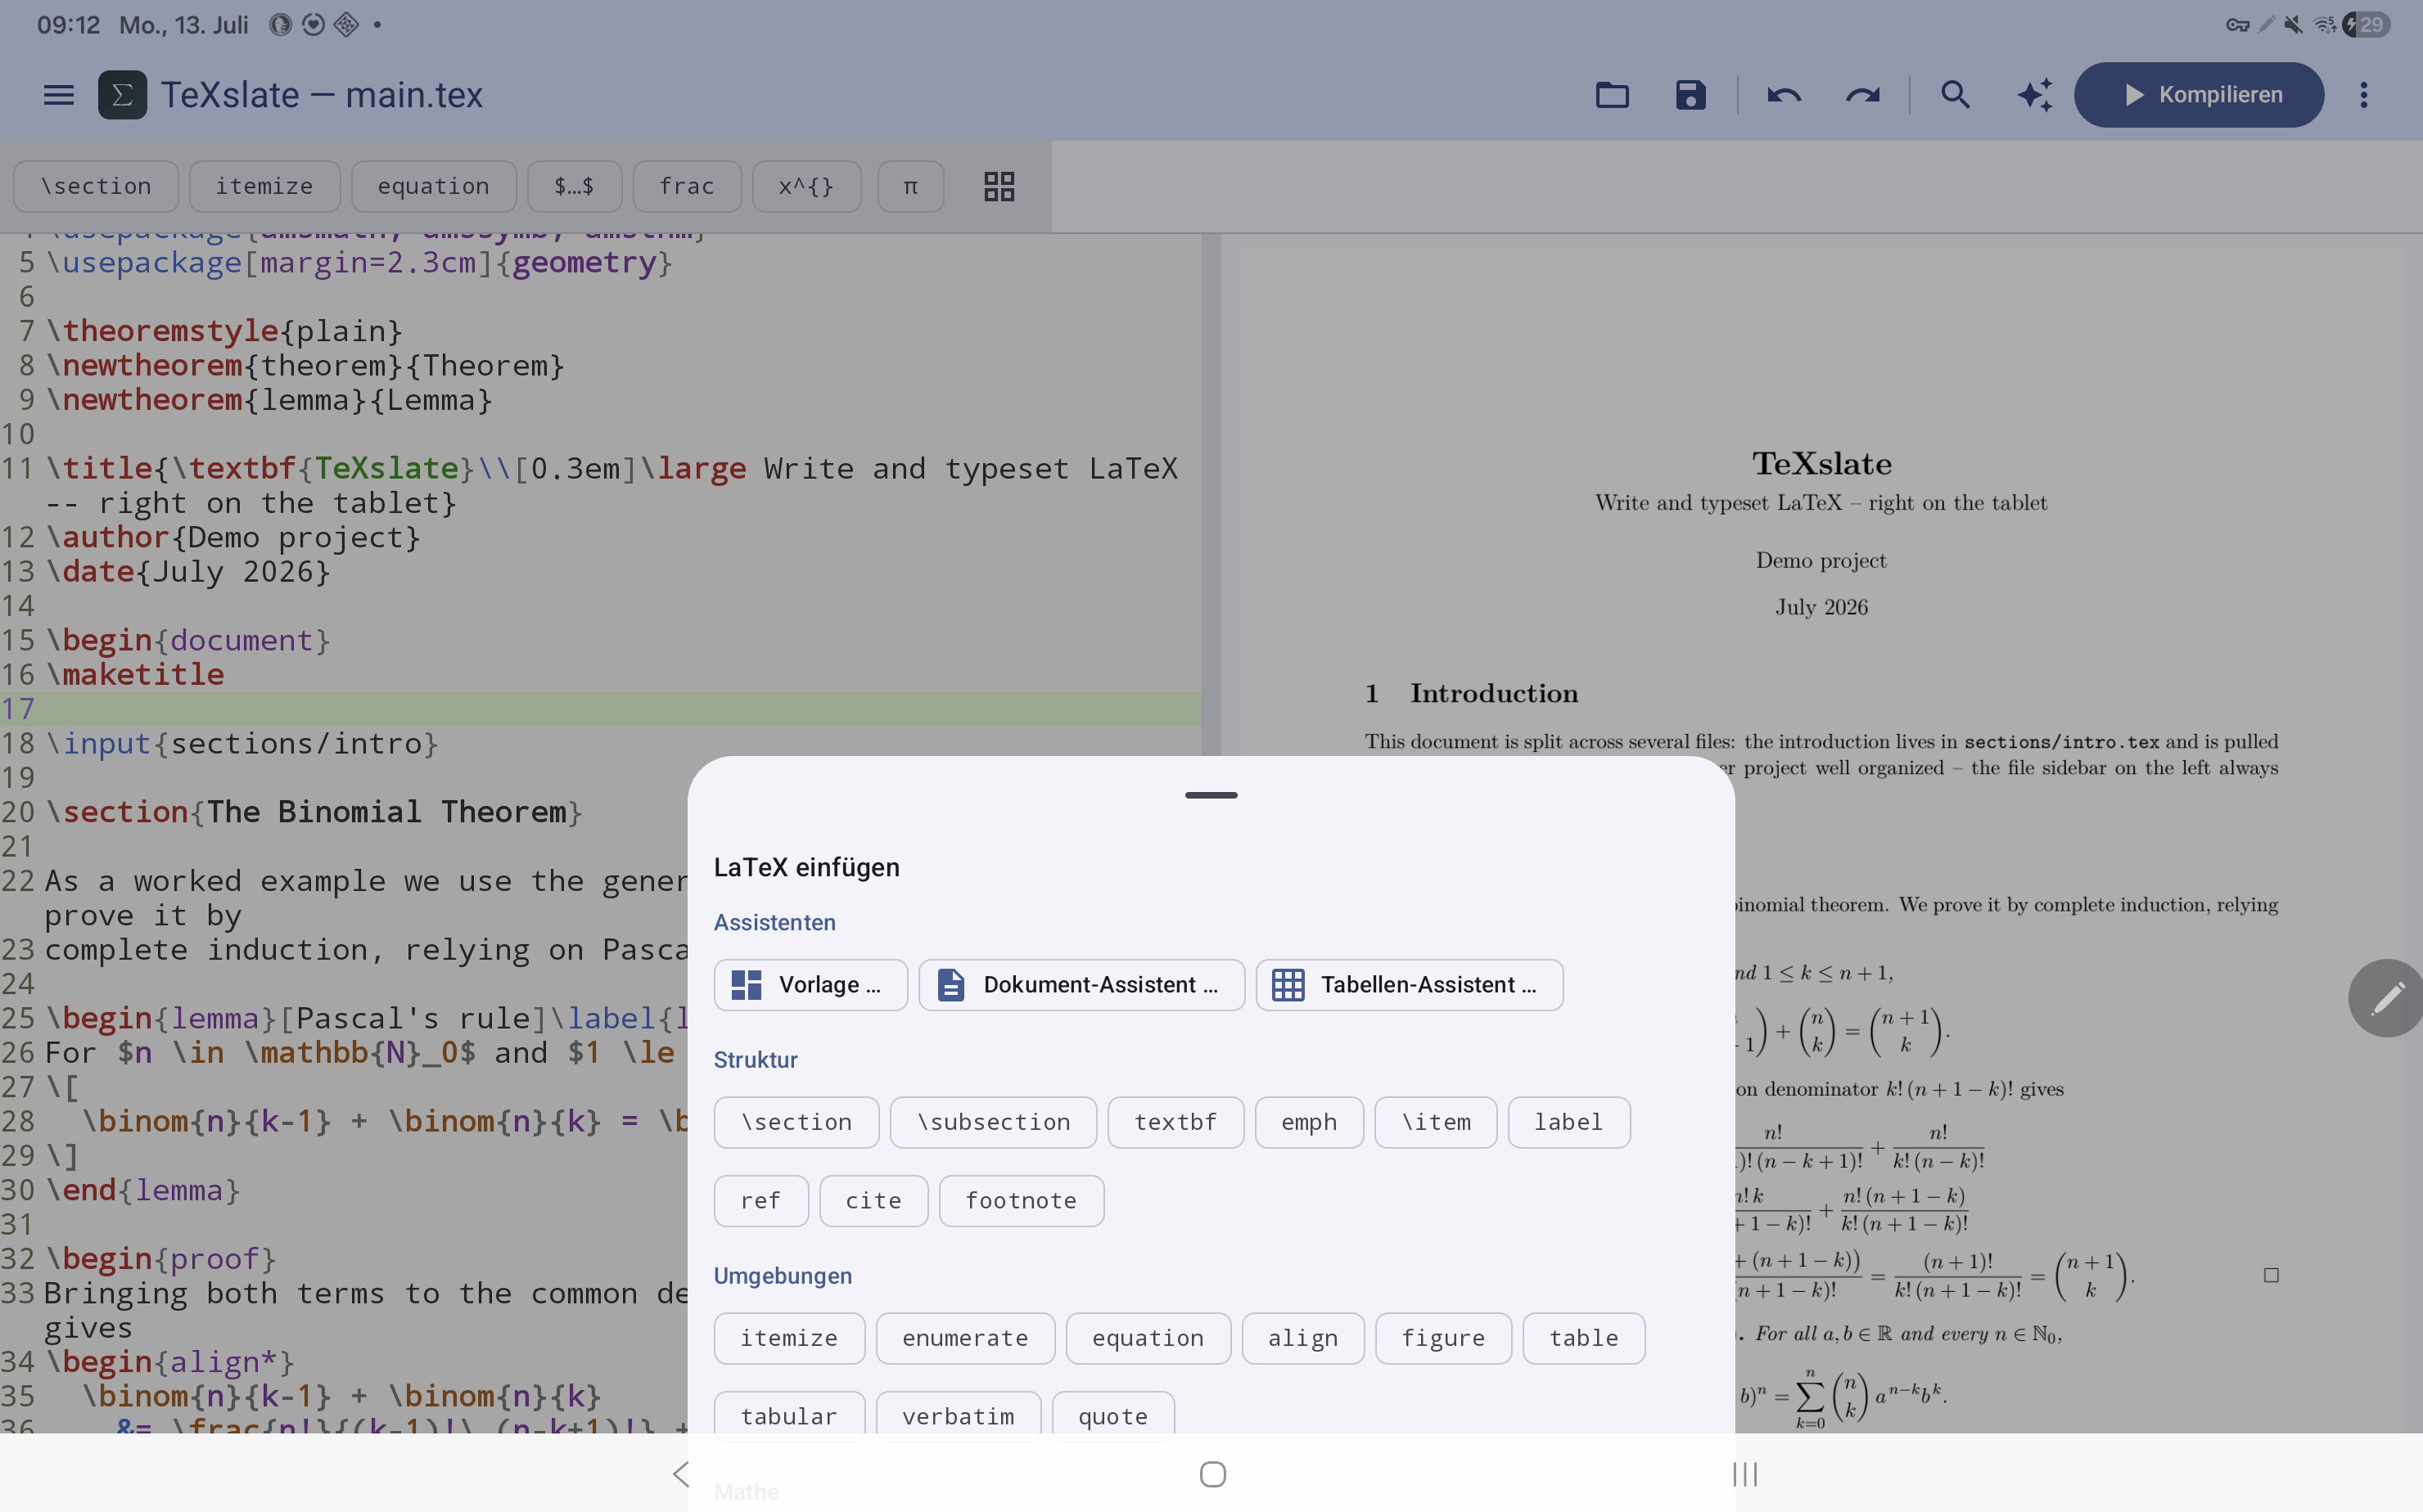Launch the Dokument-Assistent
2423x1512 pixels.
(1081, 985)
